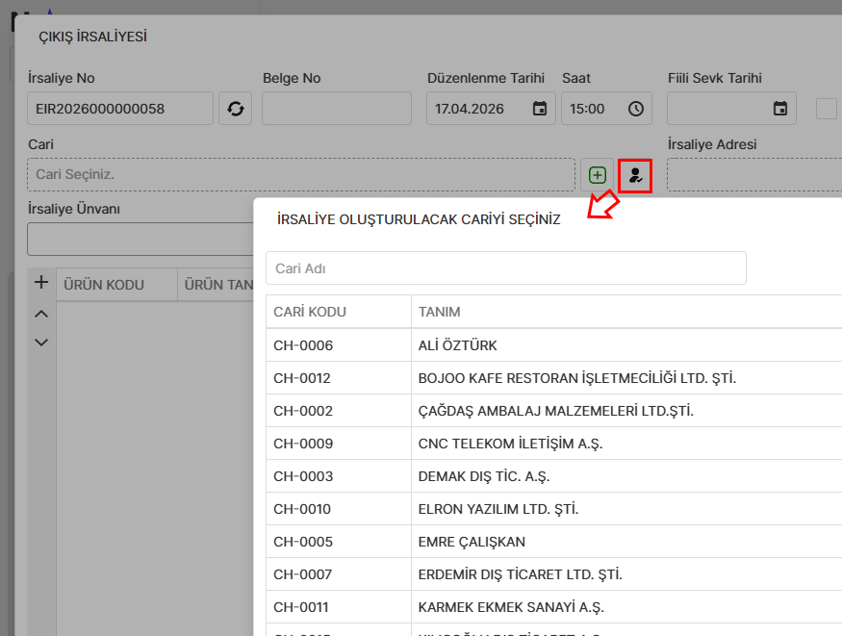Select EMRE ÇALIŞKAN row
The height and width of the screenshot is (636, 842).
click(553, 542)
